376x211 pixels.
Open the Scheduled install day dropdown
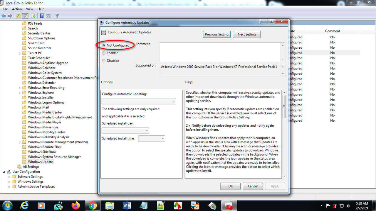point(125,131)
